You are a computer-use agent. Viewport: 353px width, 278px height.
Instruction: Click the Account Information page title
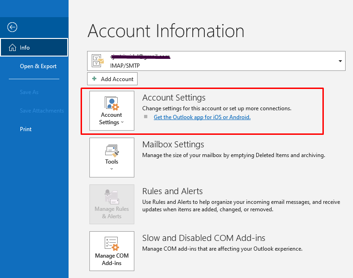[x=166, y=31]
